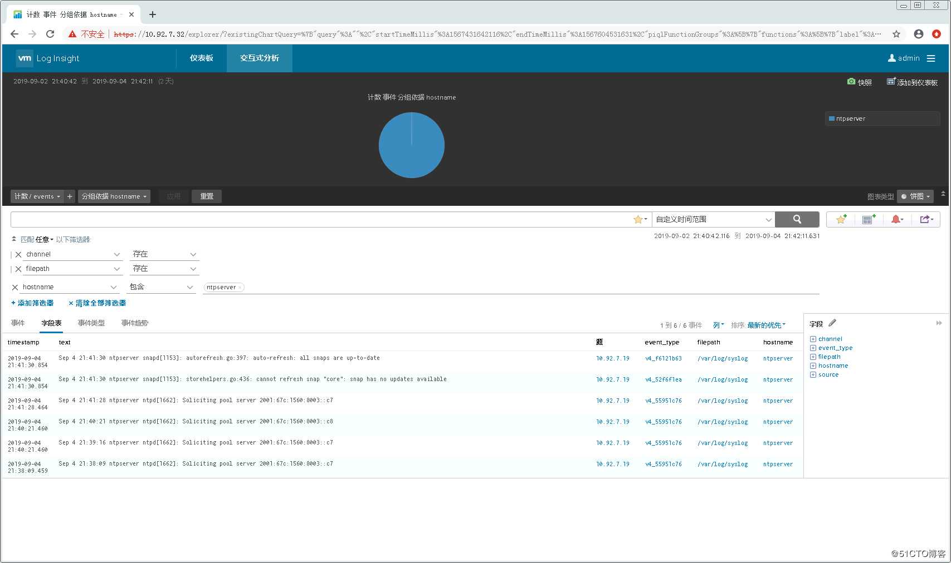
Task: Switch to the Event Types tab
Action: 91,323
